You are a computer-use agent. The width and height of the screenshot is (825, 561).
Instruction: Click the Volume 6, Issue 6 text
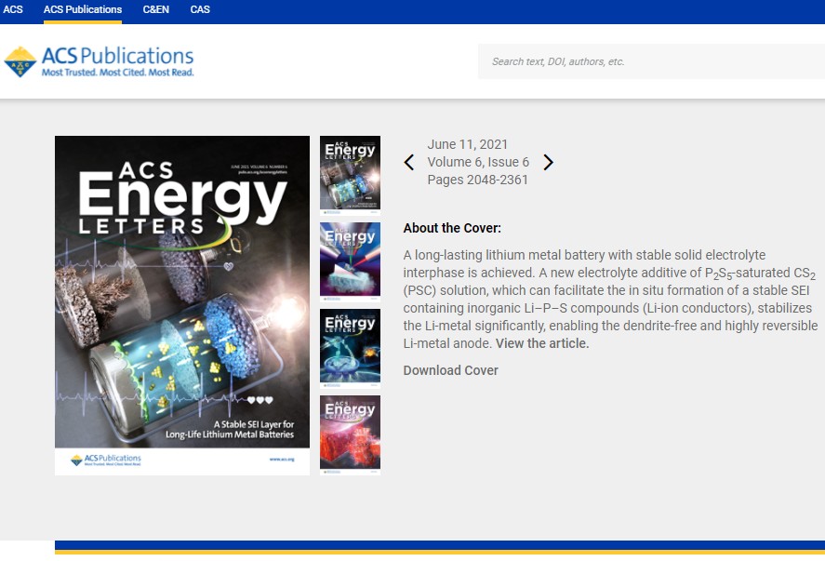[x=478, y=162]
